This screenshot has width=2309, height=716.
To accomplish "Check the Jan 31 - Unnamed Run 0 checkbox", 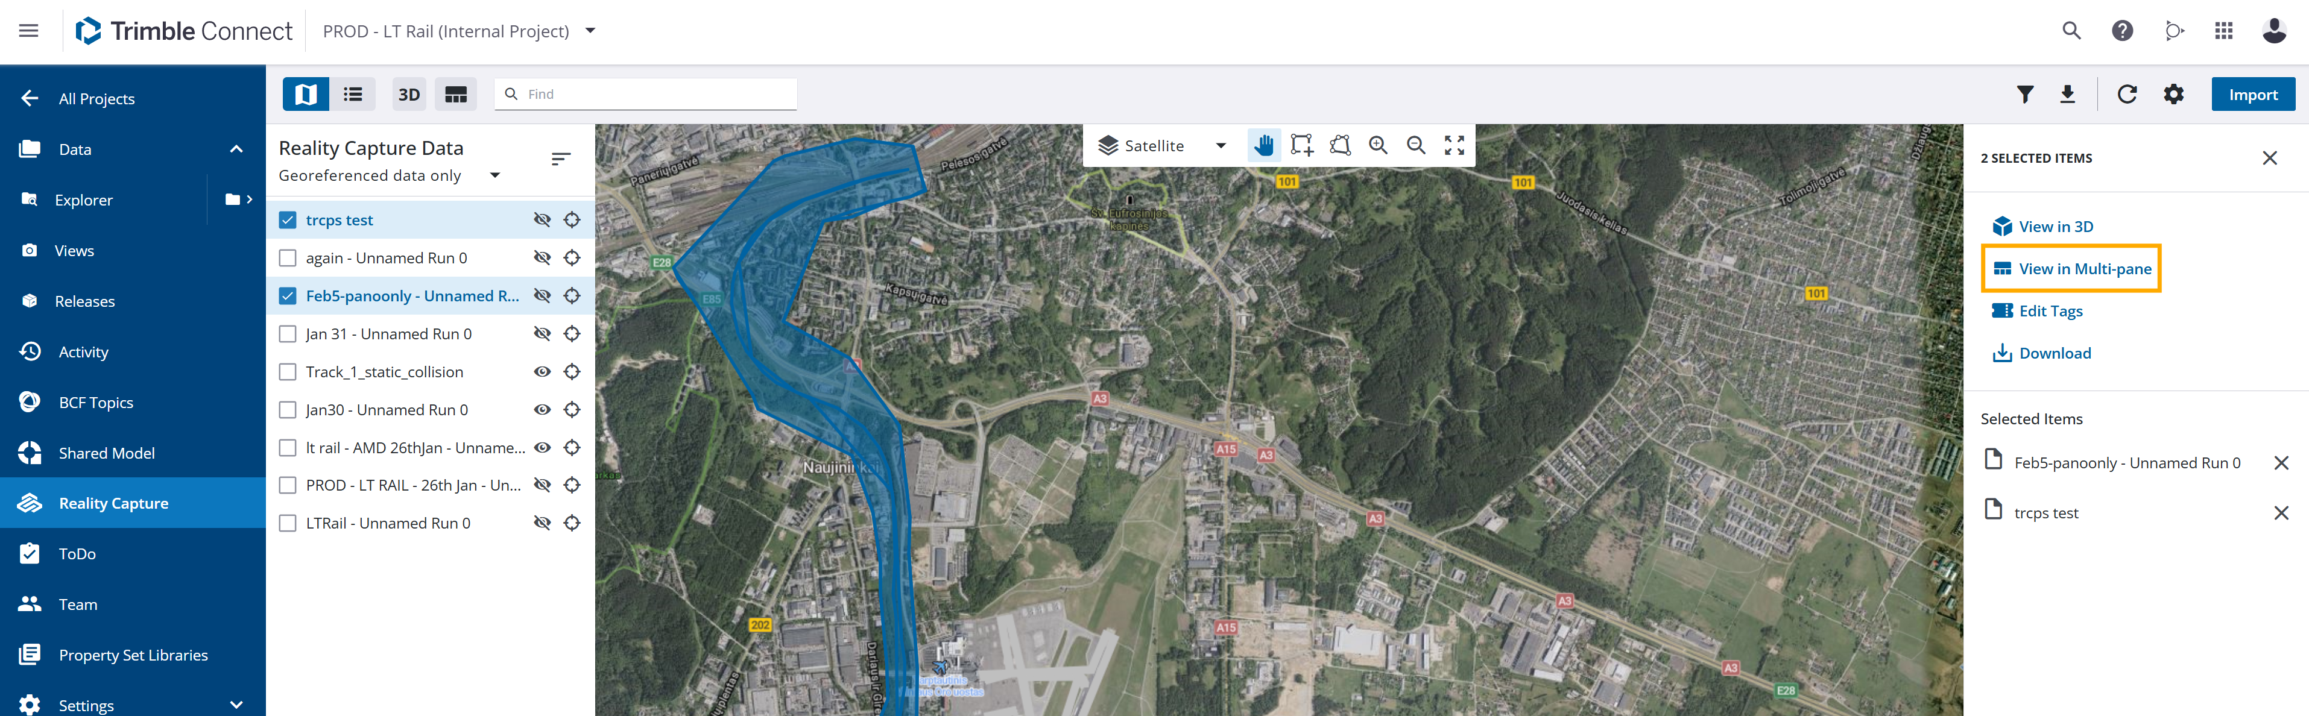I will point(288,334).
